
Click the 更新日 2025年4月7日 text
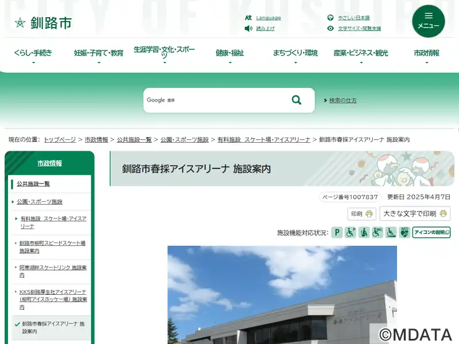(x=419, y=197)
